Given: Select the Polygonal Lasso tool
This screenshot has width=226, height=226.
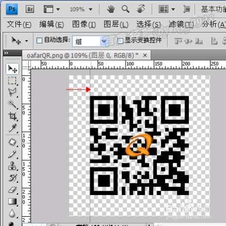Looking at the screenshot, I should pyautogui.click(x=12, y=92).
